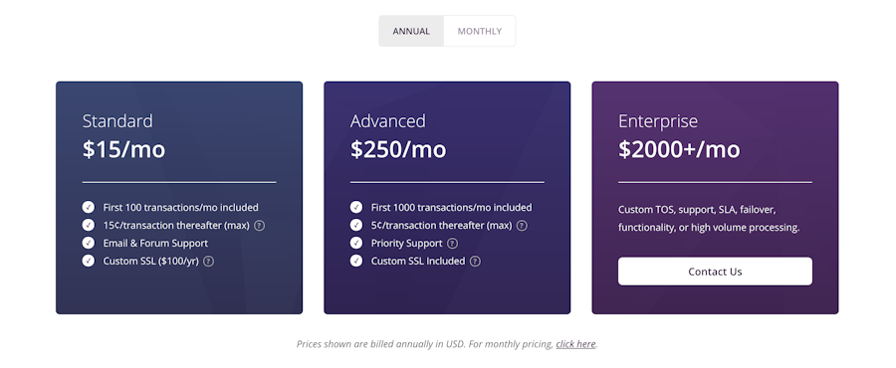Click the Enterprise $2000+/mo price
This screenshot has width=896, height=368.
(x=679, y=149)
